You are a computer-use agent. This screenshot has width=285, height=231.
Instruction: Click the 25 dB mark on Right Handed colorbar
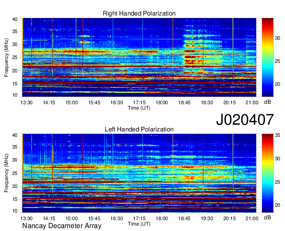277,61
